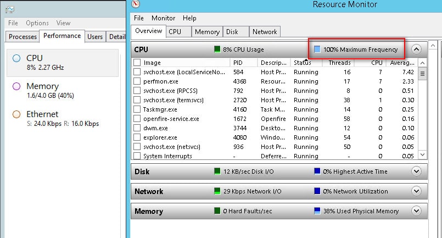Switch to the CPU tab in Resource Monitor
The height and width of the screenshot is (238, 442).
point(178,32)
